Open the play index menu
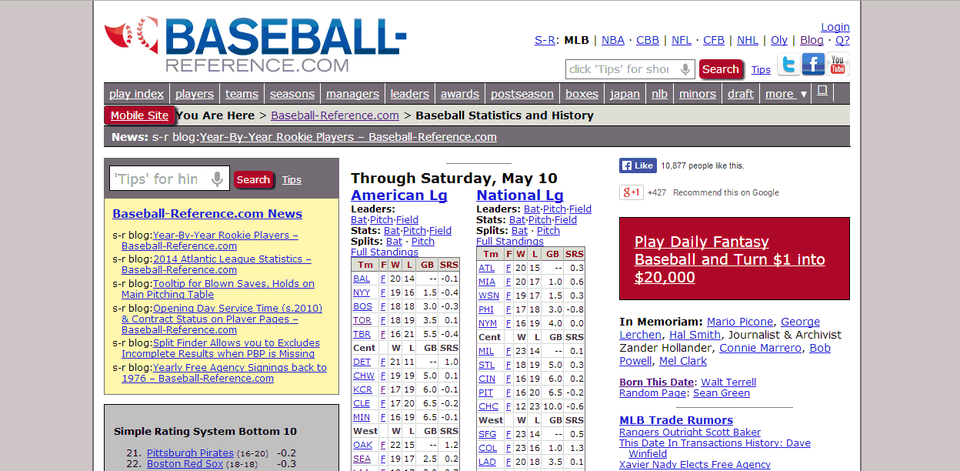The image size is (960, 471). (136, 94)
